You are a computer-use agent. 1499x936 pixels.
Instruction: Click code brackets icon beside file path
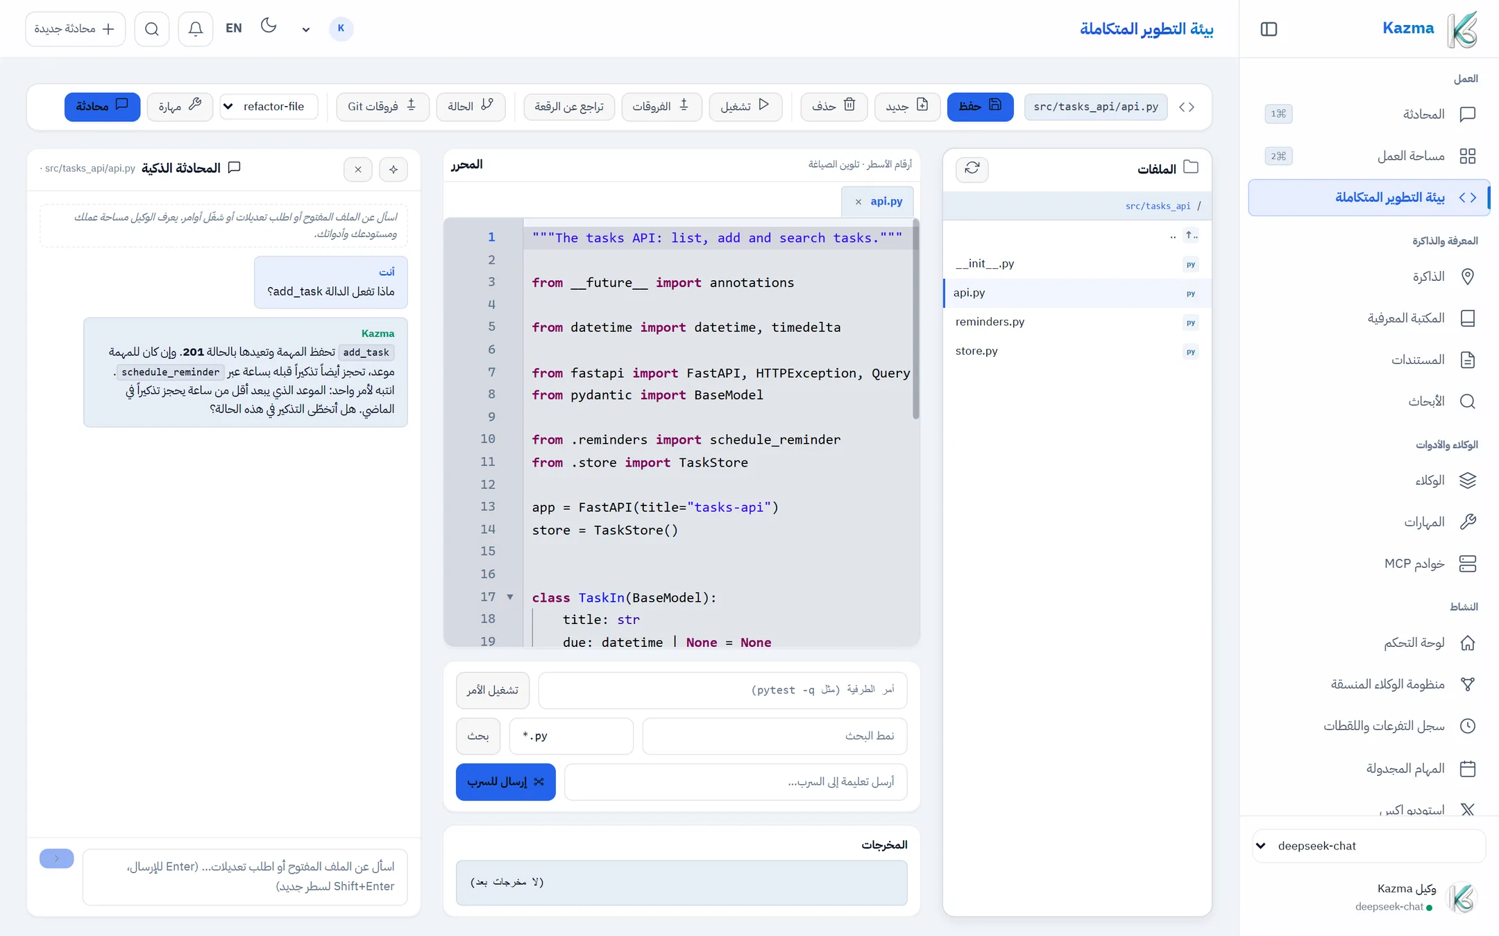1187,107
